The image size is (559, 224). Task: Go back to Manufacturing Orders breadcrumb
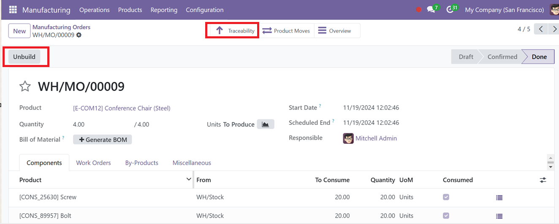pyautogui.click(x=61, y=27)
